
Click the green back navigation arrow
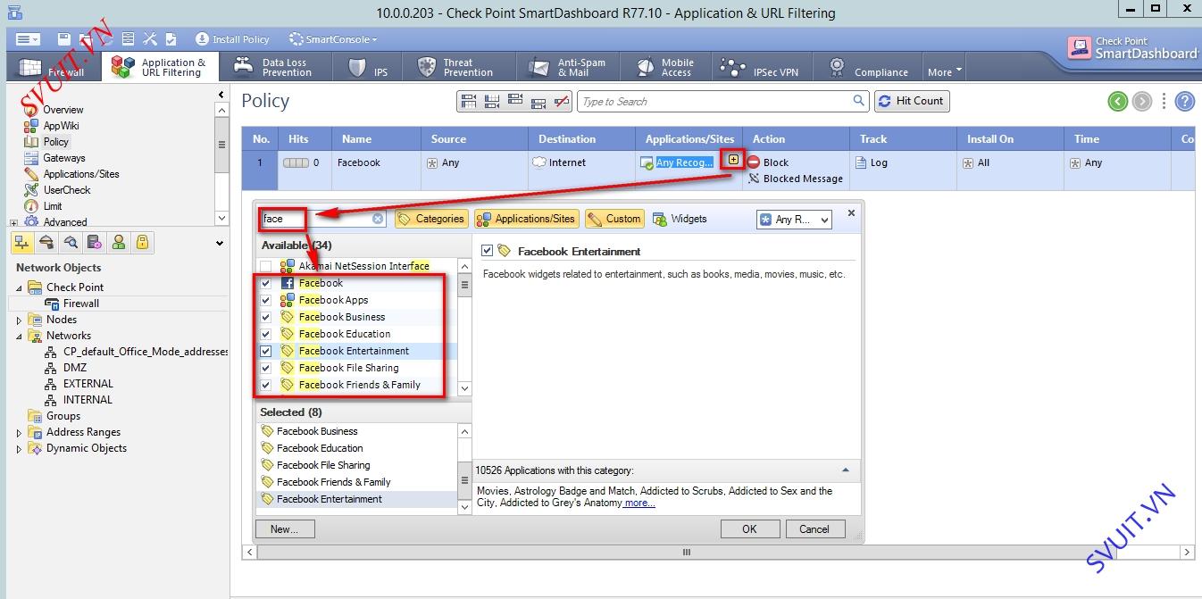coord(1118,101)
